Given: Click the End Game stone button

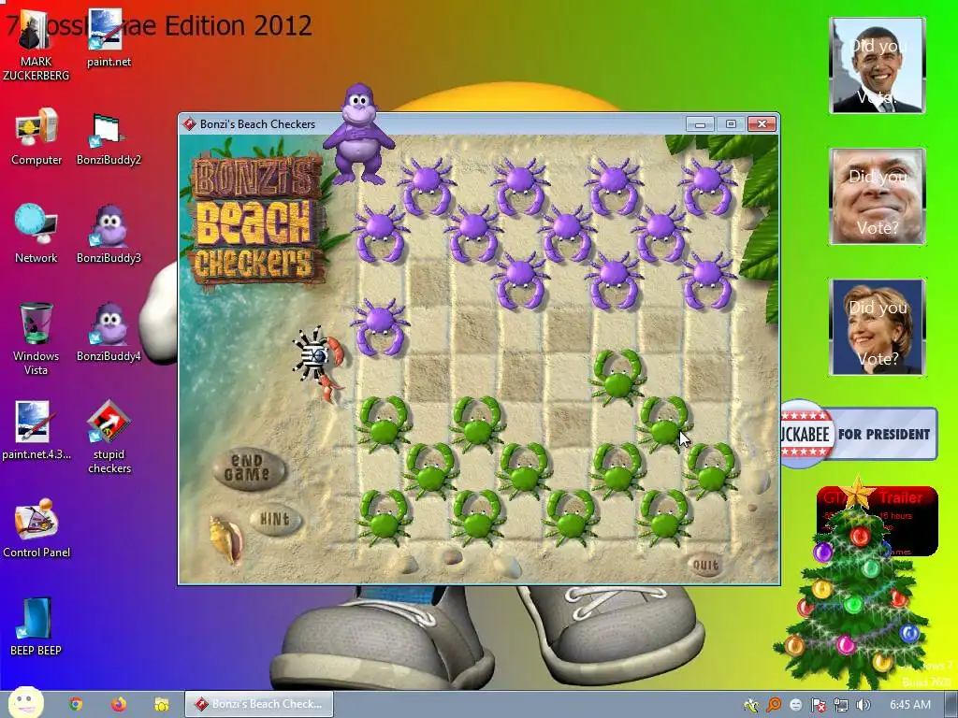Looking at the screenshot, I should pyautogui.click(x=248, y=468).
